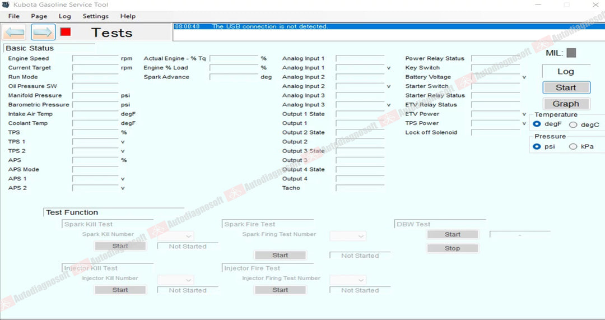Screen dimensions: 605x320
Task: Click the Injector Fire Test 'Not Started' status
Action: [360, 290]
